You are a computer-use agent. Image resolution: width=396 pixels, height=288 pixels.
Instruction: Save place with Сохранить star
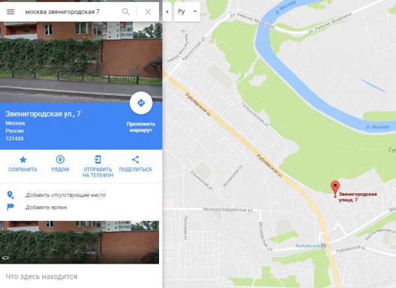22,164
